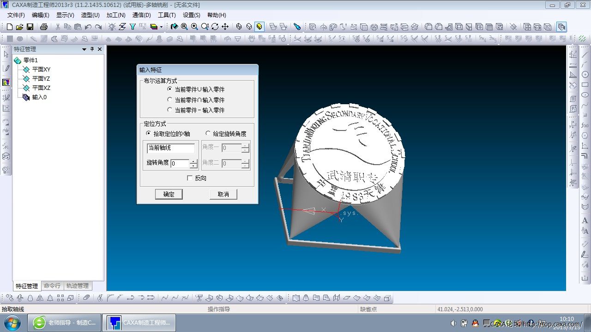Click the line drawing tool in right toolbar

585,54
